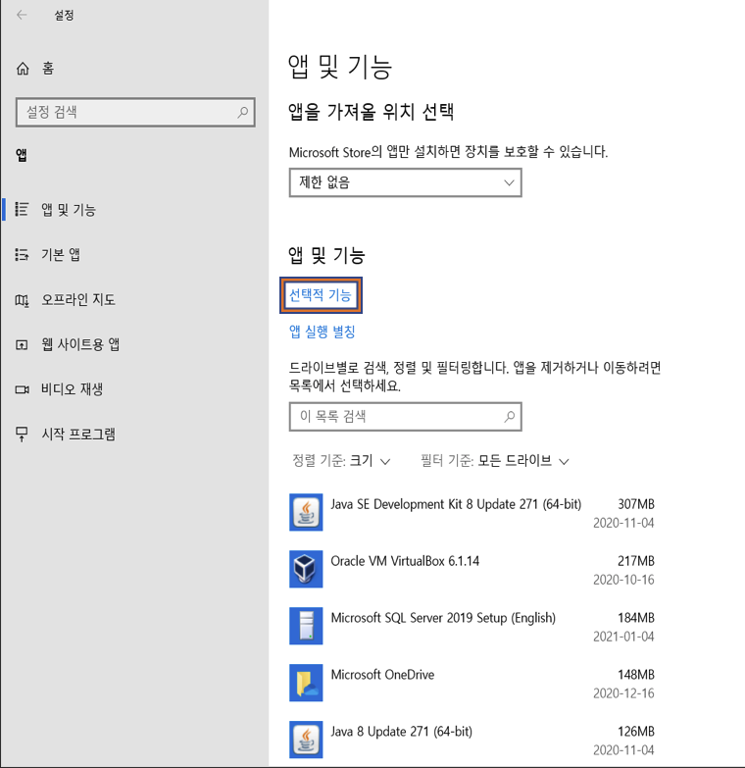The width and height of the screenshot is (745, 768).
Task: Open the 제한 없음 dropdown
Action: click(405, 182)
